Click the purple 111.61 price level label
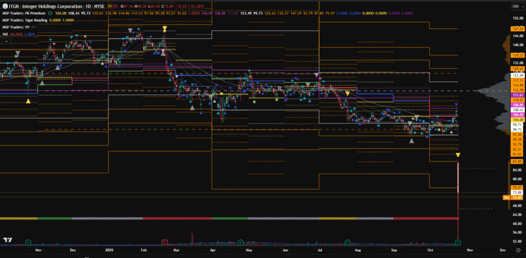The height and width of the screenshot is (258, 526). pos(517,96)
